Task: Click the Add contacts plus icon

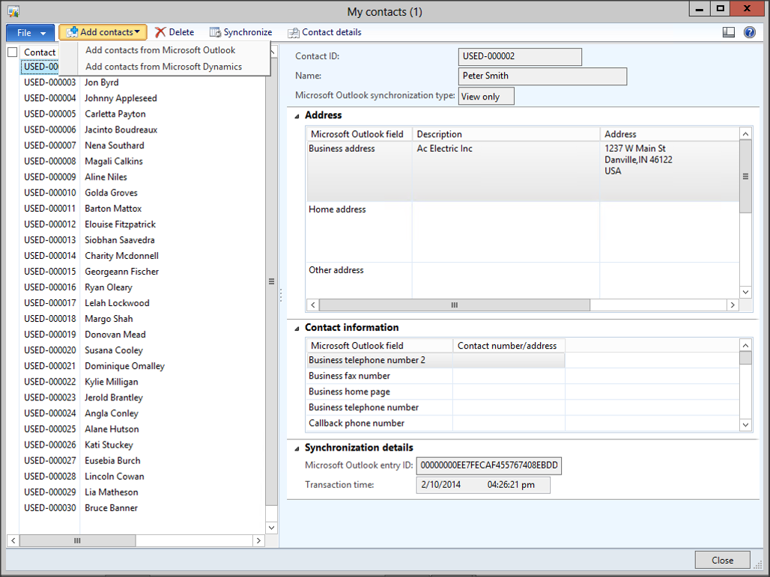Action: 72,32
